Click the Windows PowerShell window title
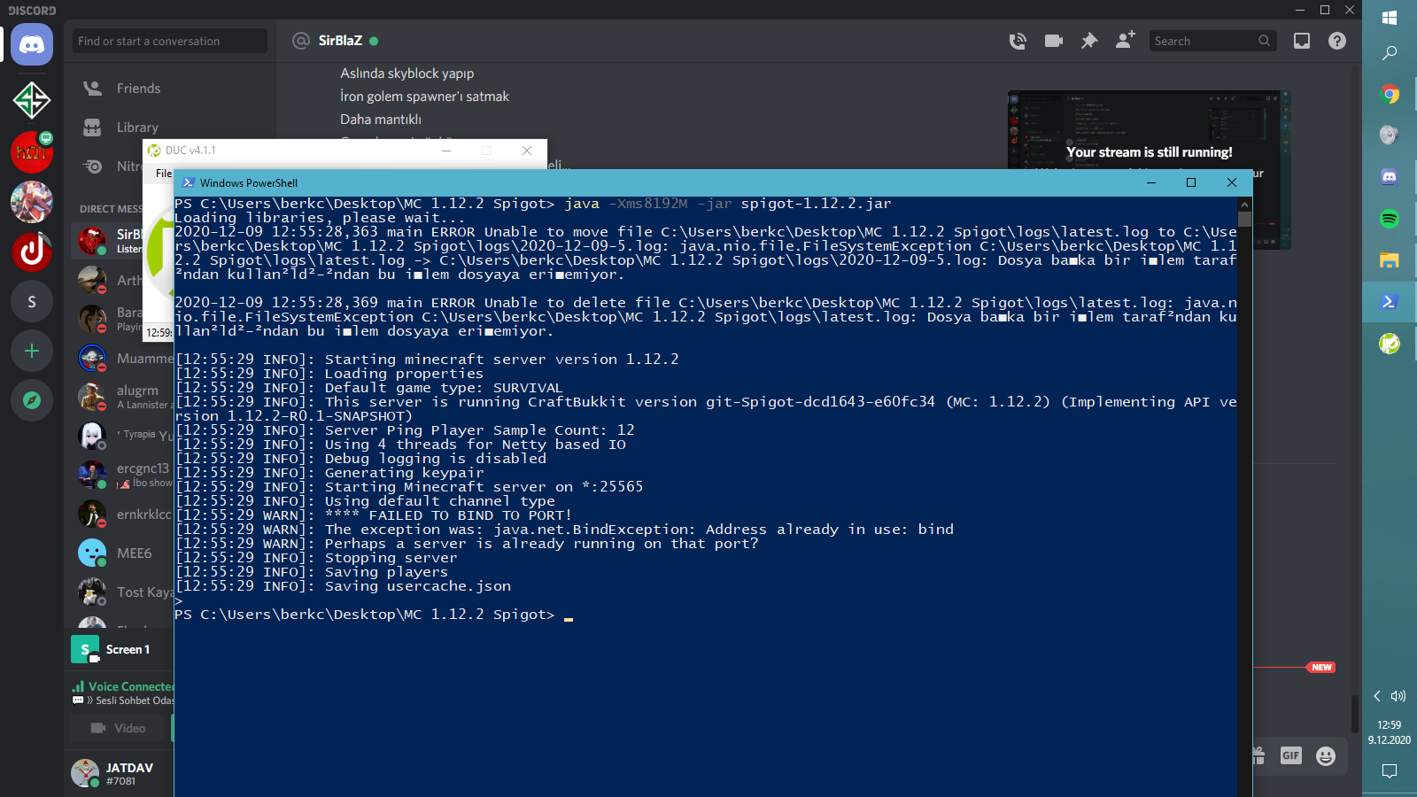This screenshot has width=1417, height=797. click(249, 182)
